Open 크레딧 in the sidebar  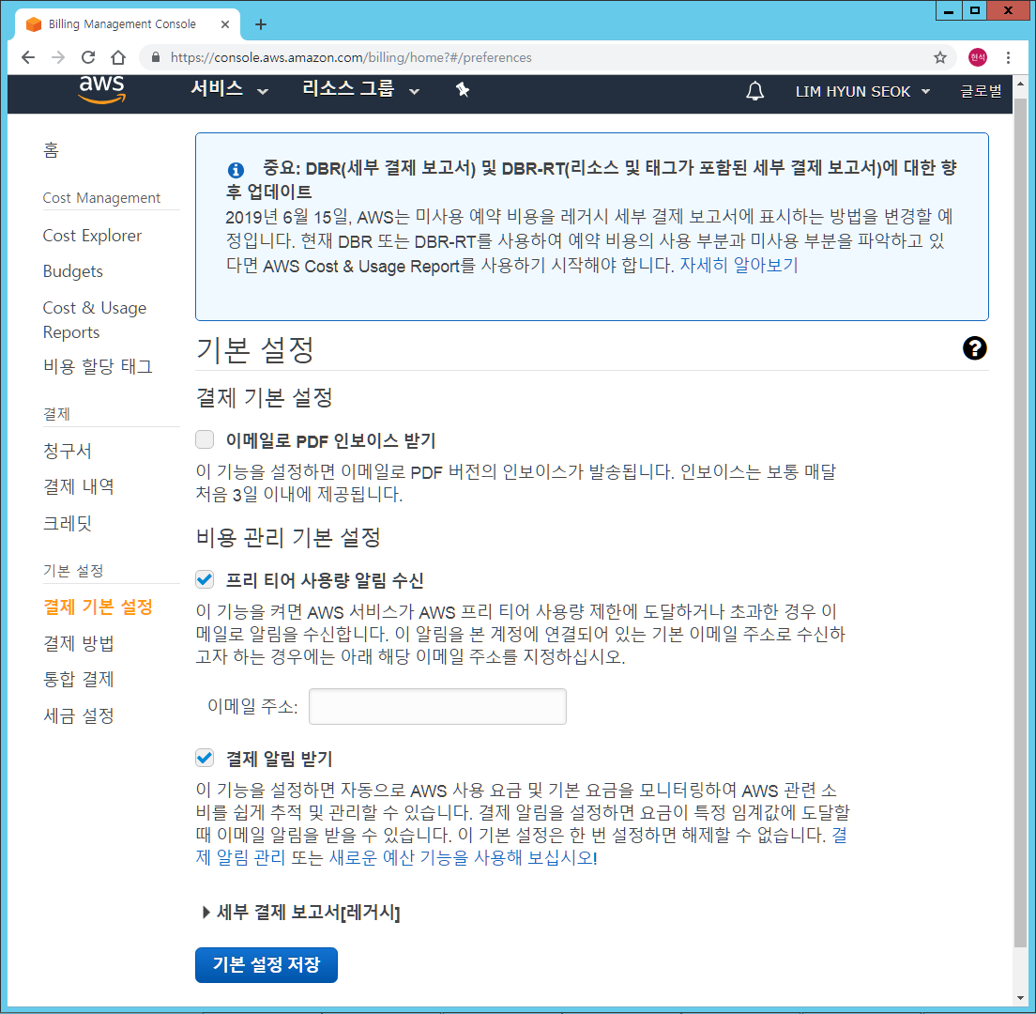point(68,523)
